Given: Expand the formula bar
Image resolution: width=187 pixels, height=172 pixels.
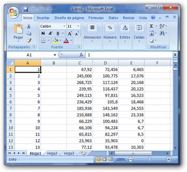Looking at the screenshot, I should pos(175,55).
